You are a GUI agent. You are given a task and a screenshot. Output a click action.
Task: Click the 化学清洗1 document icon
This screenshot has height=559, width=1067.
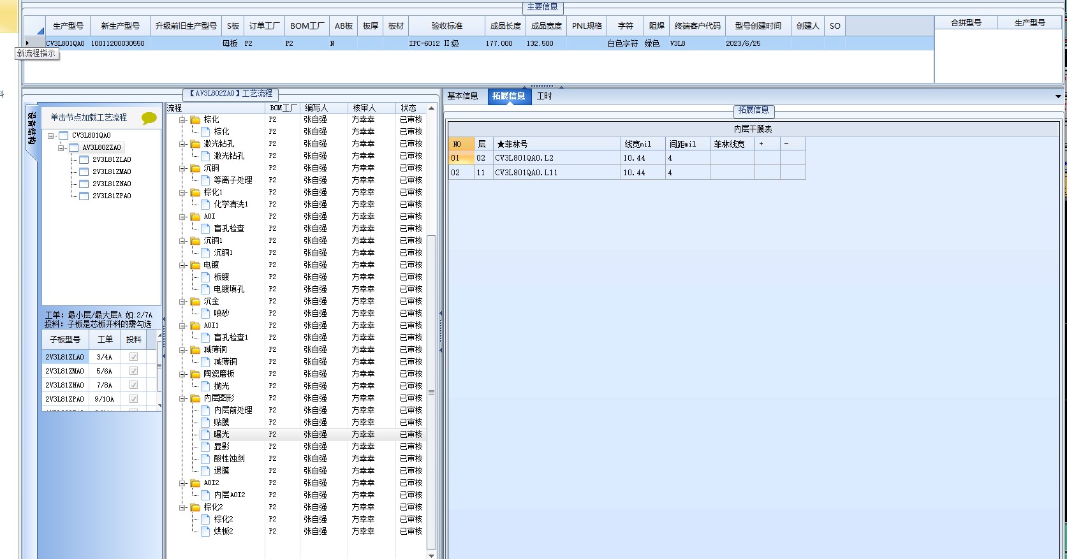pos(205,205)
